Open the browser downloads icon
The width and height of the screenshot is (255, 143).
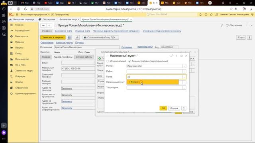point(251,9)
